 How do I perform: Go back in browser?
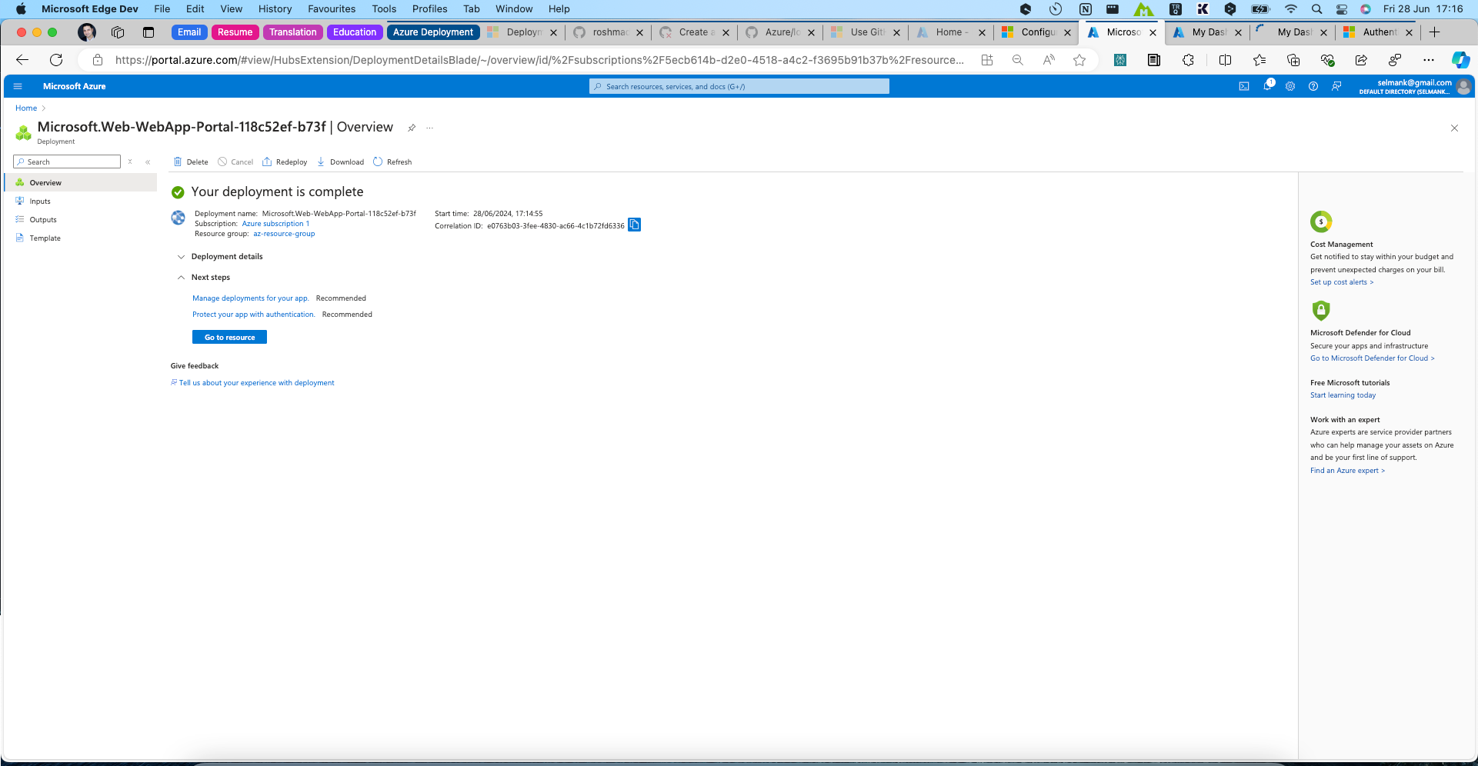(22, 60)
